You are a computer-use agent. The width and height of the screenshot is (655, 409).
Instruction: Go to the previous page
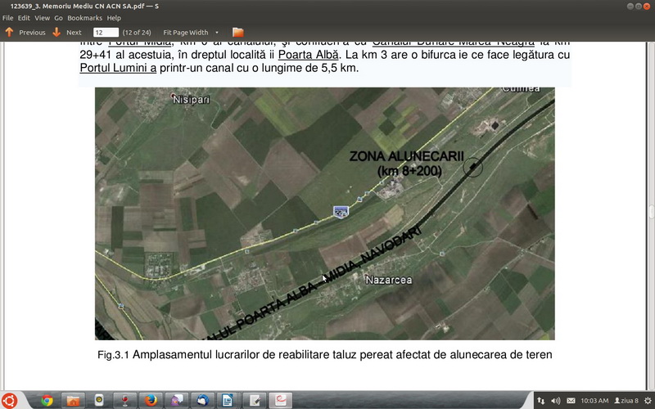tap(25, 33)
